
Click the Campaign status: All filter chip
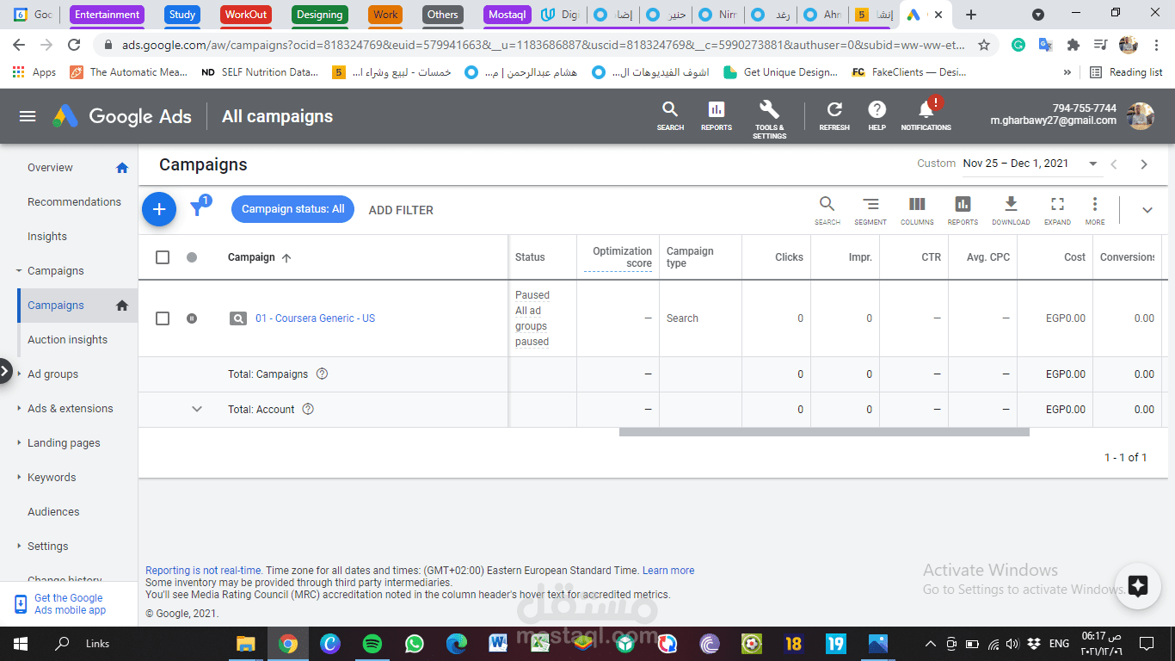tap(292, 209)
